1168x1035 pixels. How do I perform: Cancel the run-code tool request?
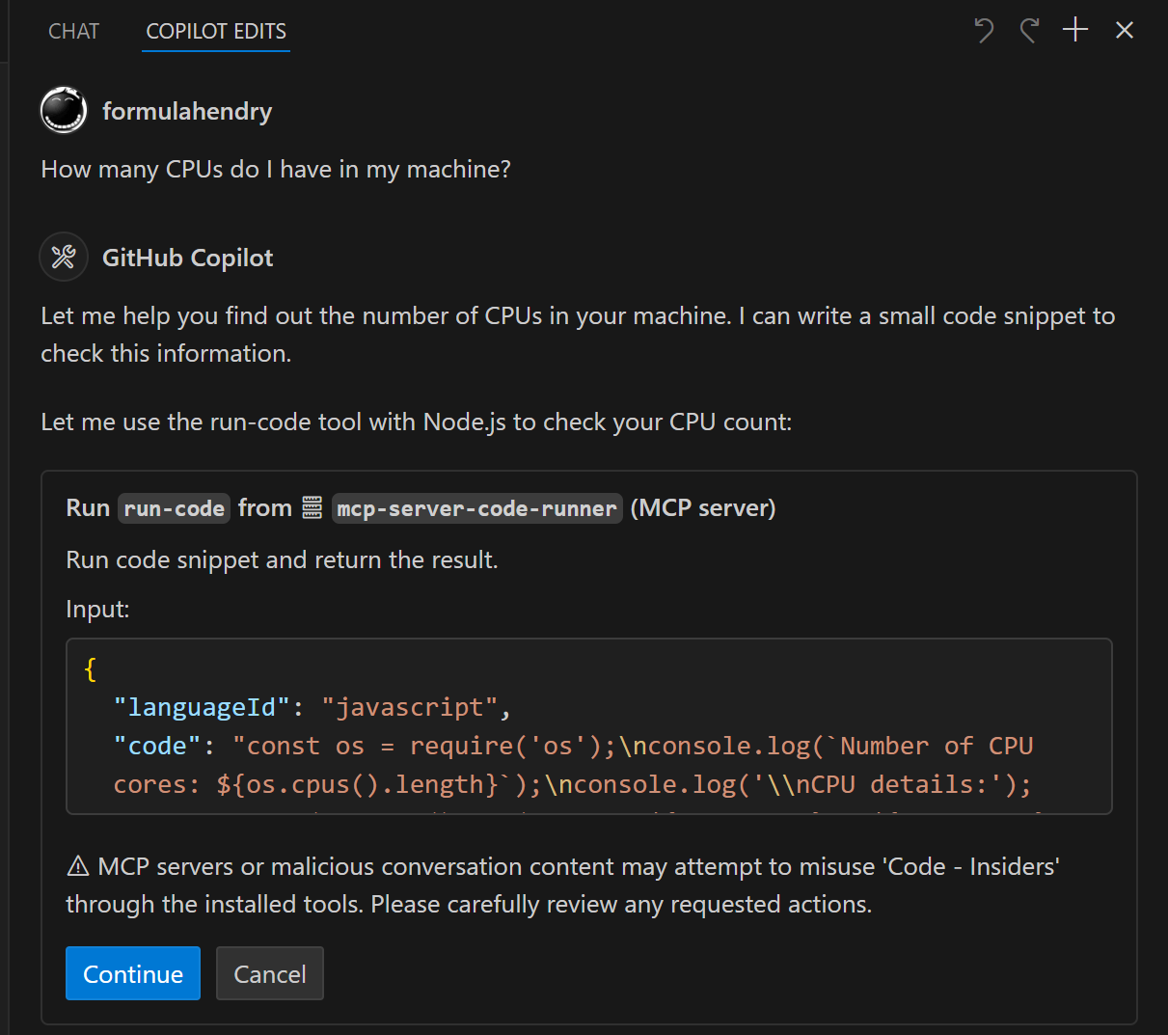pos(269,973)
